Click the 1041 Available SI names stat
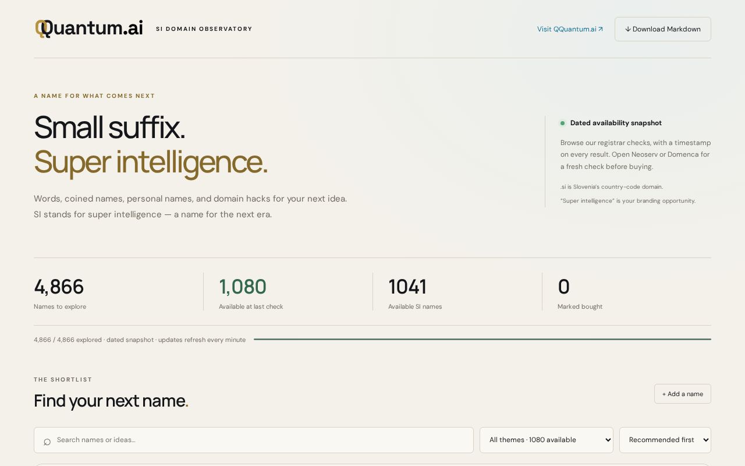Image resolution: width=745 pixels, height=466 pixels. (x=414, y=292)
